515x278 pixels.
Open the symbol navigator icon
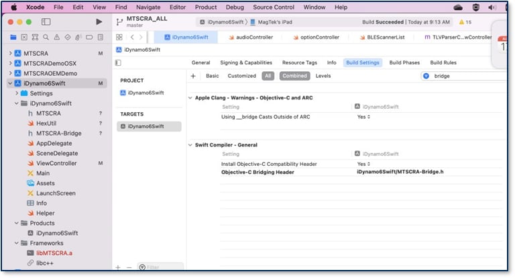[35, 37]
